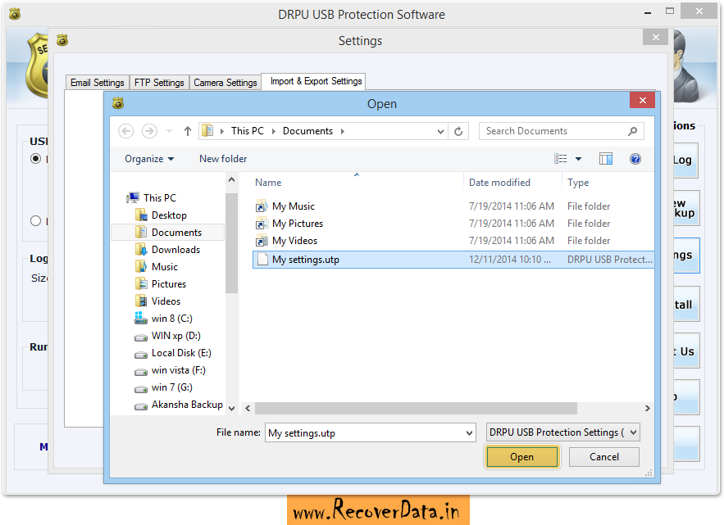Viewport: 724px width, 525px height.
Task: Click the search magnifier icon
Action: coord(632,132)
